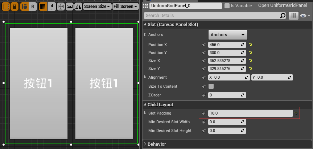Open the Fill Screen dropdown
This screenshot has width=313, height=149.
(125, 7)
